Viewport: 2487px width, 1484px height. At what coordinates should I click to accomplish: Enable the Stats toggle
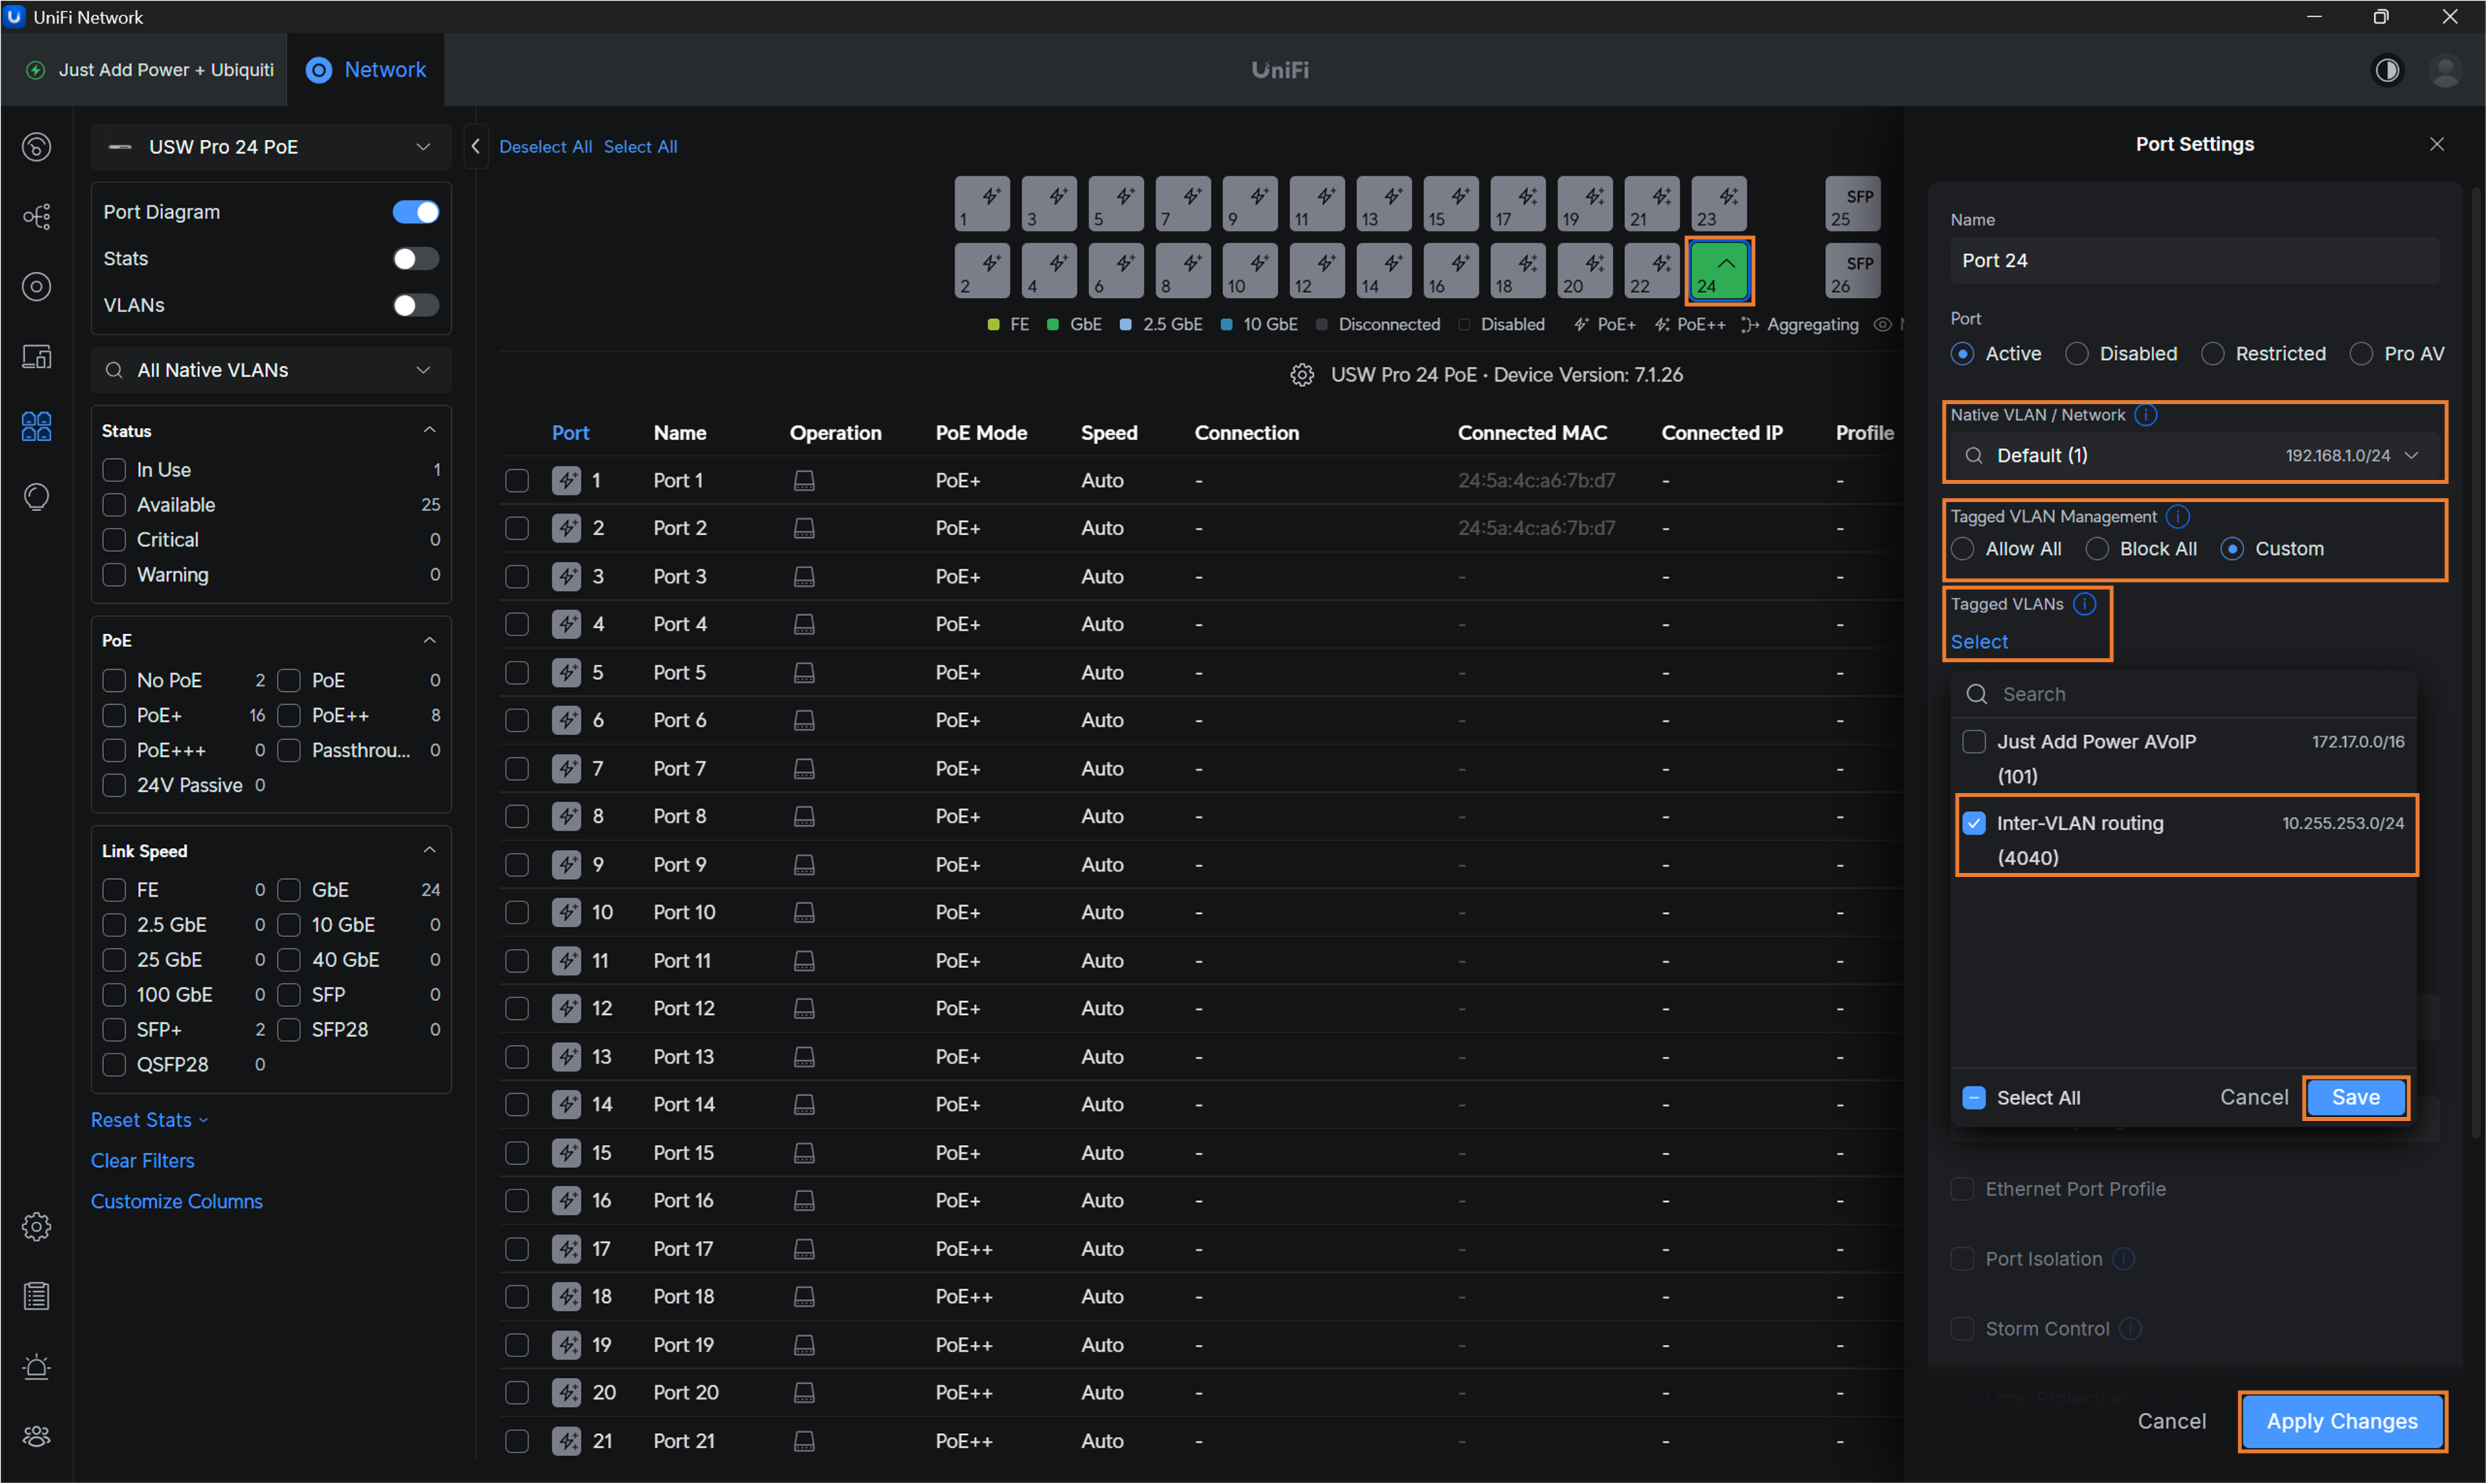[x=415, y=259]
